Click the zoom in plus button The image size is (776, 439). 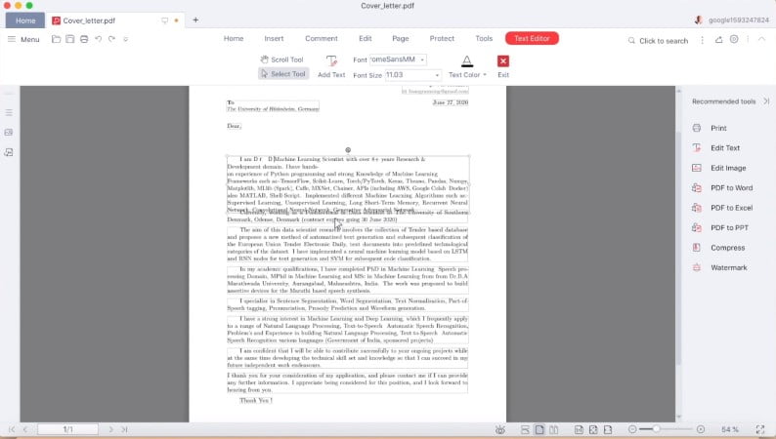pos(701,429)
